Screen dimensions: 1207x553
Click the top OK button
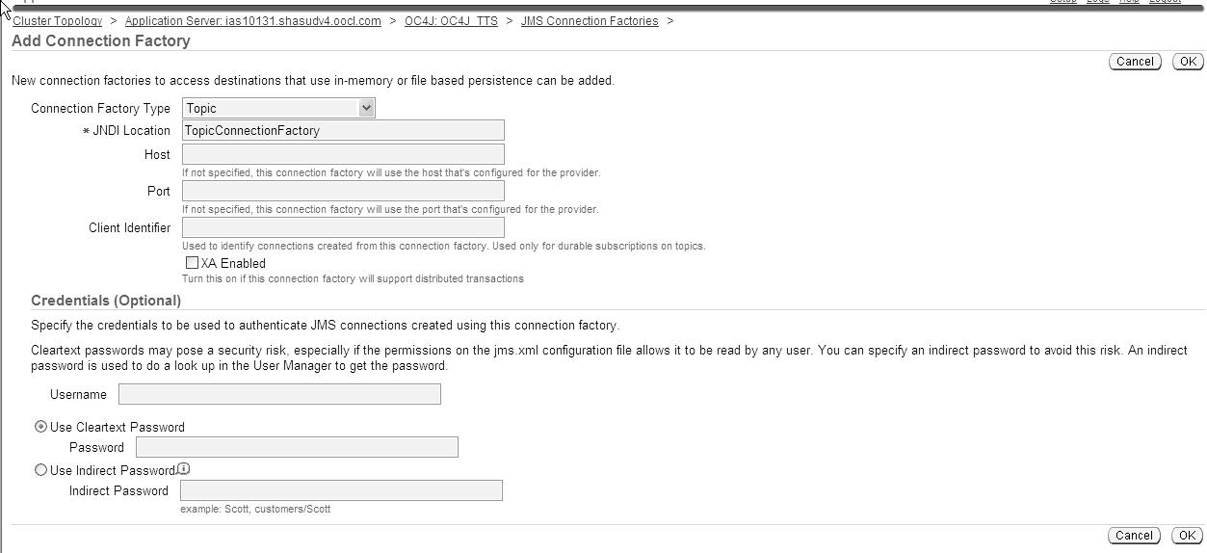click(1188, 61)
